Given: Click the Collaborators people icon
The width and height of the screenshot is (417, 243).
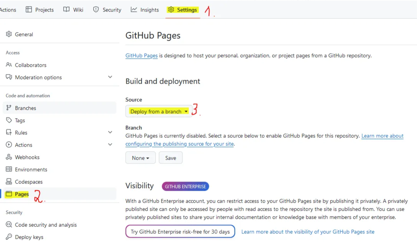Looking at the screenshot, I should coord(9,64).
